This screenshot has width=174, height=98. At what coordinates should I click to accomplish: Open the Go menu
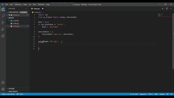click(30, 4)
